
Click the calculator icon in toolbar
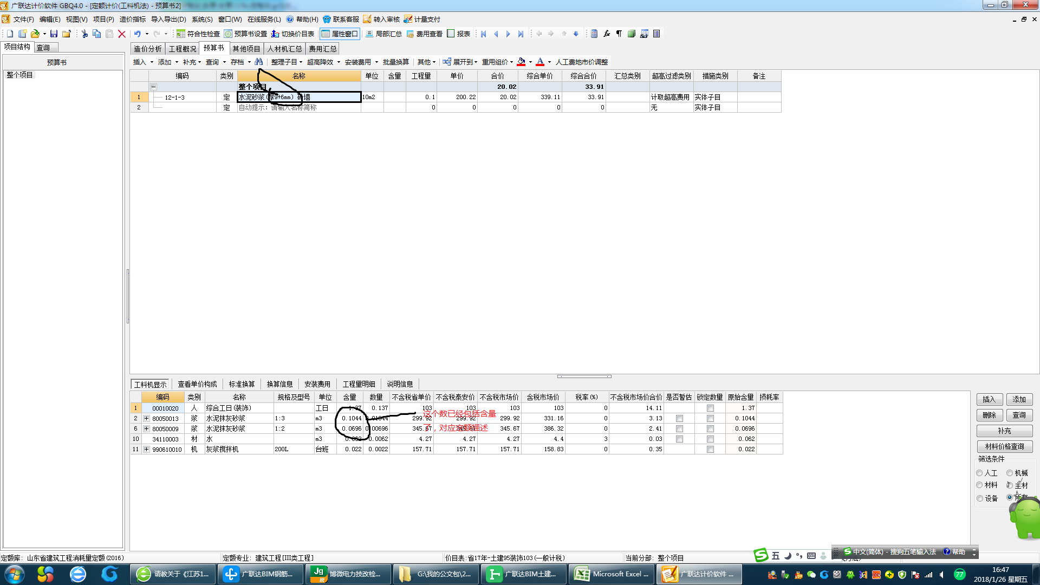point(594,34)
